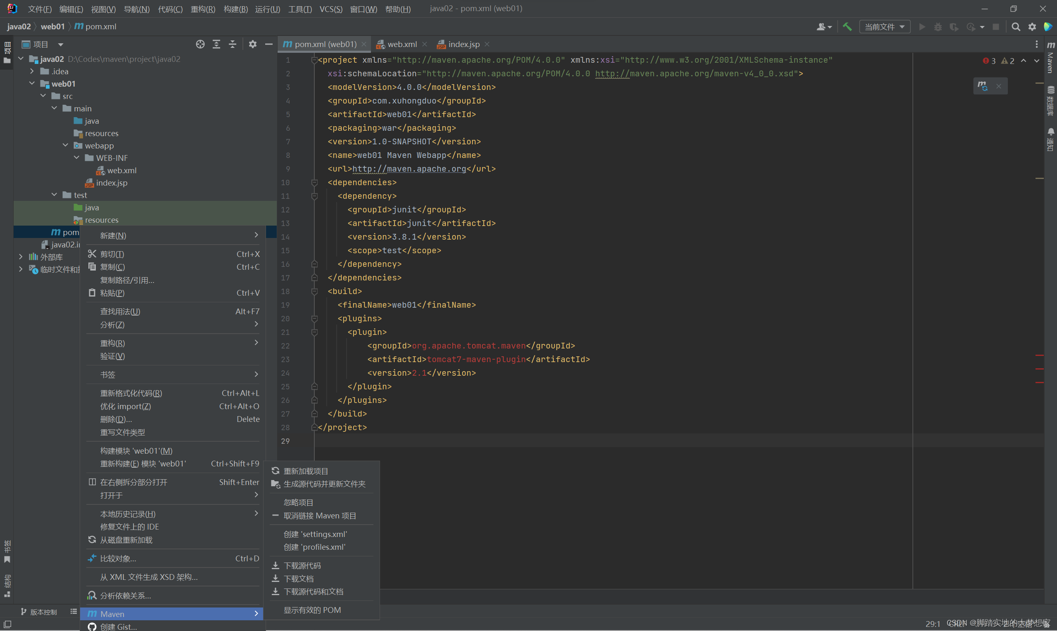
Task: Collapse the WEB-INF folder
Action: point(77,157)
